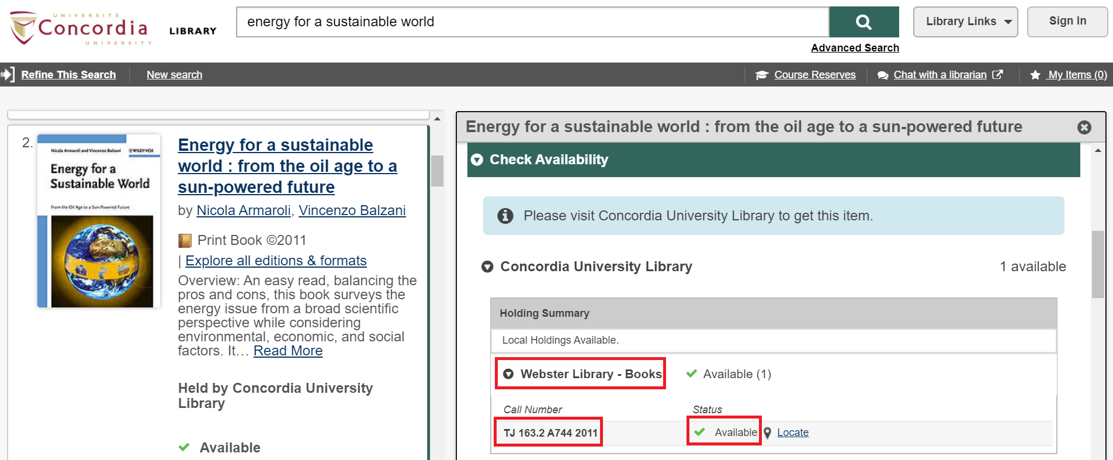Click the chat bubbles icon
Image resolution: width=1113 pixels, height=460 pixels.
click(x=883, y=75)
